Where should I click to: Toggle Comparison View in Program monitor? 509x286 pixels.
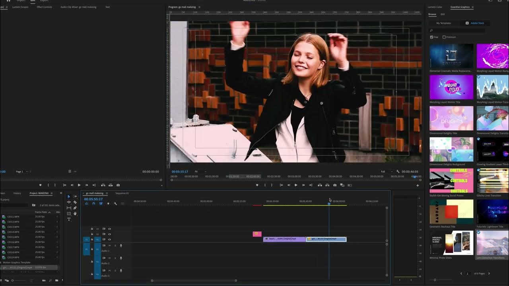point(342,185)
